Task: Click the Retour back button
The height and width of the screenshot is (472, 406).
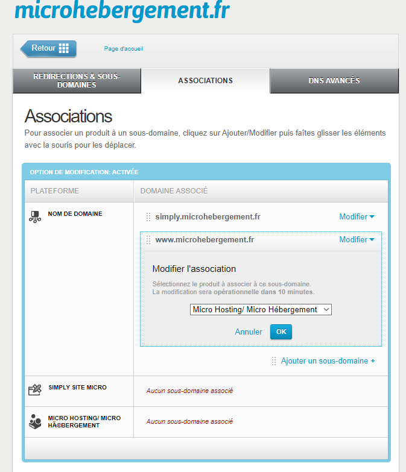Action: pyautogui.click(x=48, y=48)
